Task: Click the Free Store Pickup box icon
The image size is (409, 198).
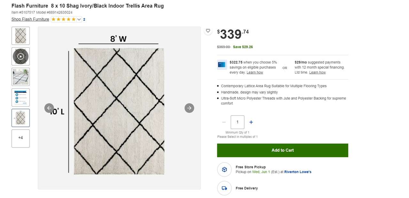Action: click(x=224, y=169)
